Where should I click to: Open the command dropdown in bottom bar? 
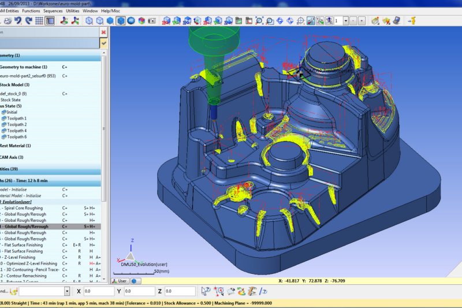[x=67, y=292]
